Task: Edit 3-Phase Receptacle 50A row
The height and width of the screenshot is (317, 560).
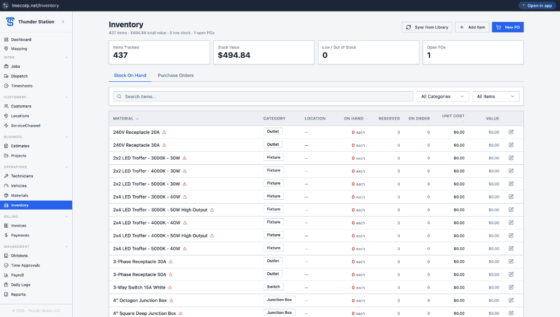Action: (x=511, y=274)
